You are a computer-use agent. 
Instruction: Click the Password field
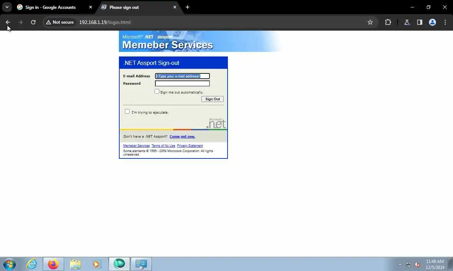coord(182,84)
